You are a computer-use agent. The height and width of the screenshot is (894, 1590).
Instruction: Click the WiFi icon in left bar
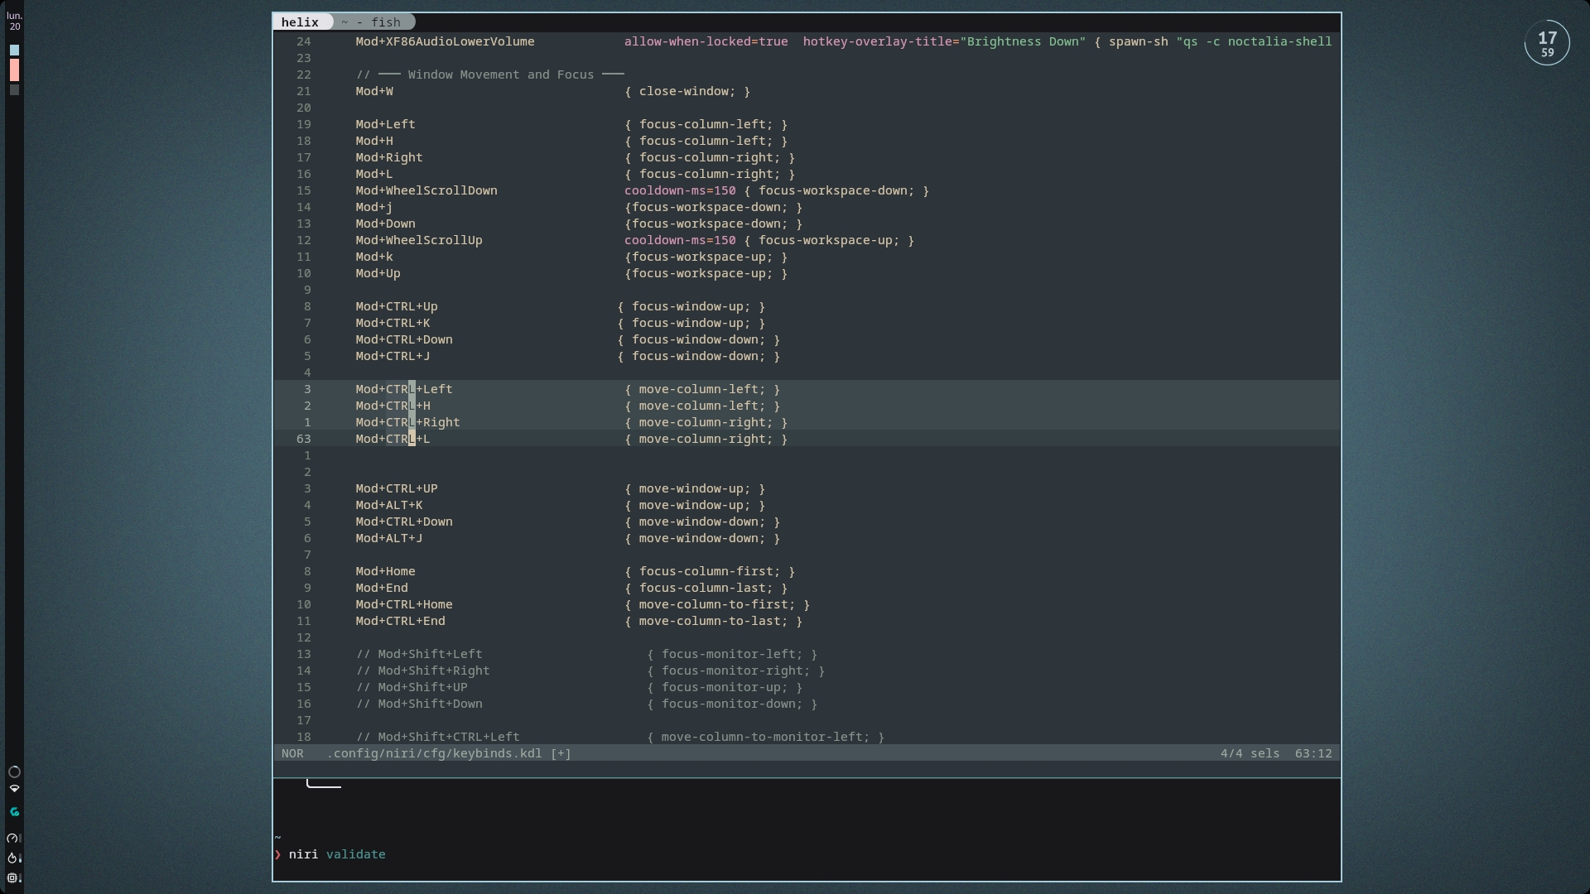14,789
